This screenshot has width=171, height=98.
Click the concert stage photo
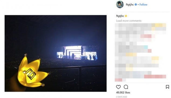click(x=55, y=53)
